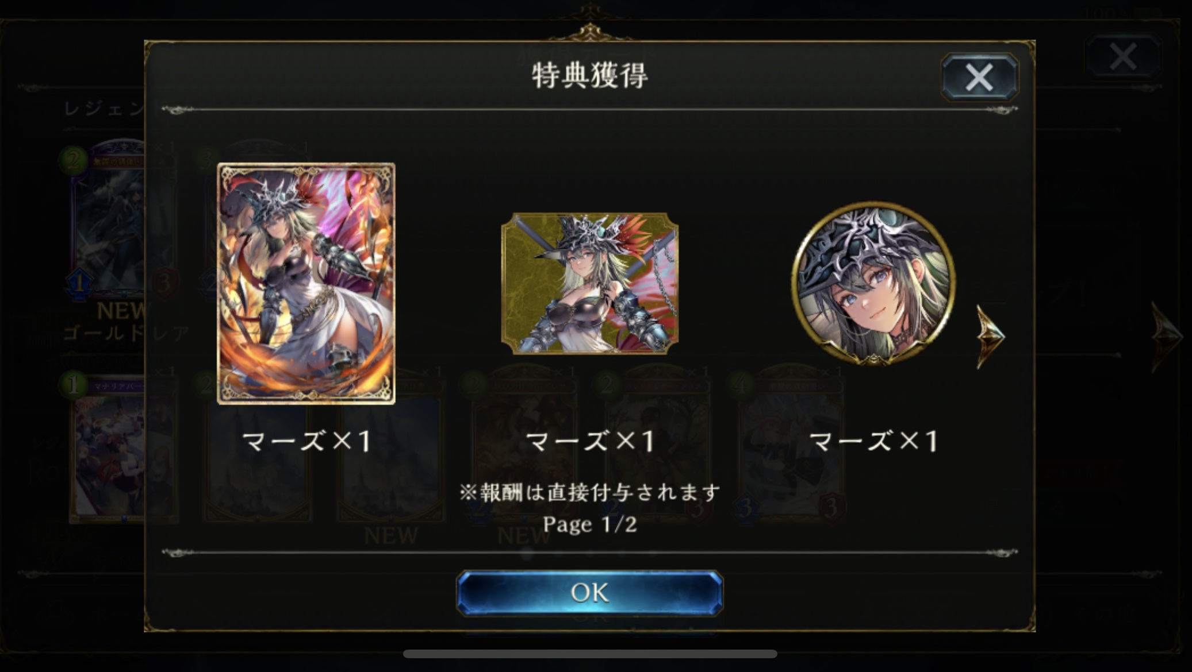Tap the レジェンド section heading
This screenshot has width=1192, height=672.
(x=104, y=109)
